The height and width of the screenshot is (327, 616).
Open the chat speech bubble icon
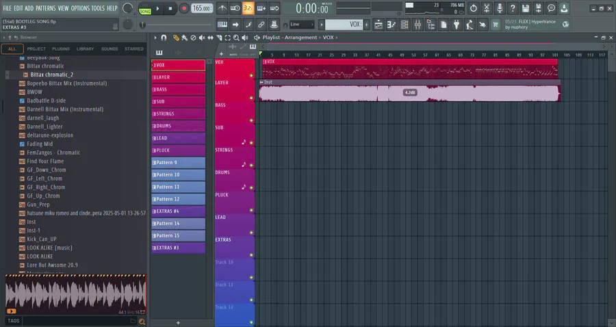pos(551,8)
